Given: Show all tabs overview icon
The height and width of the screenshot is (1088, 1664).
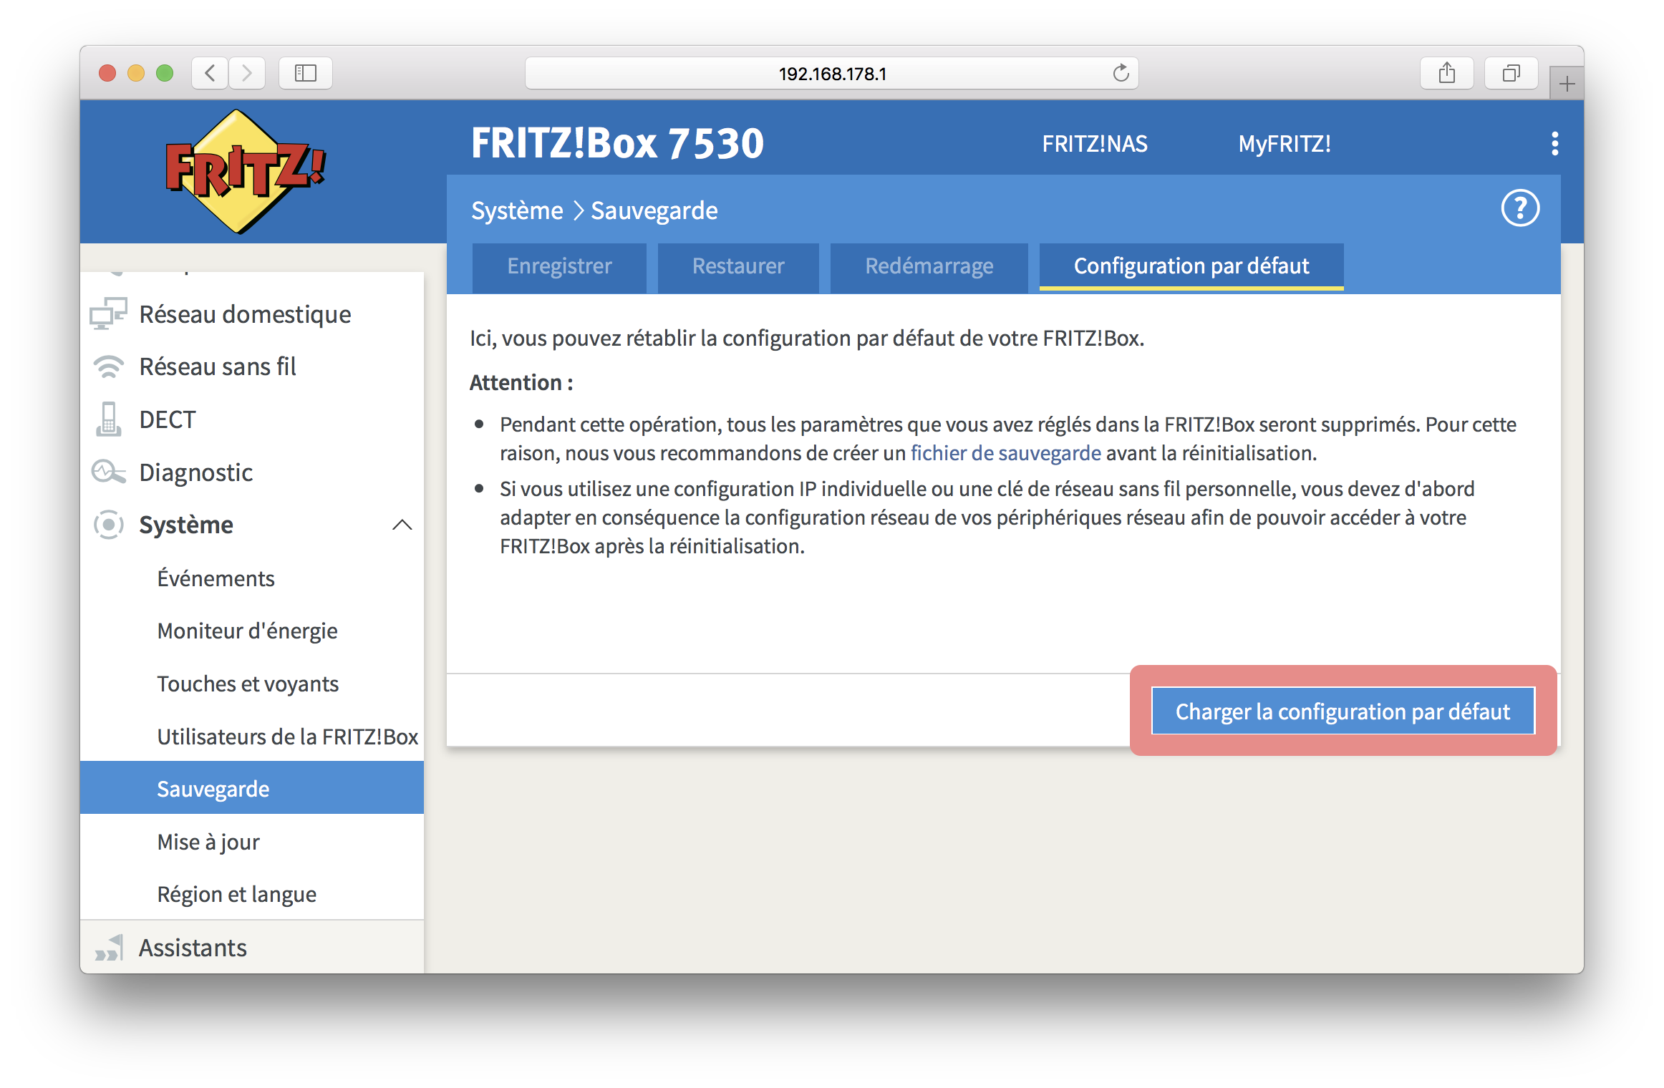Looking at the screenshot, I should tap(1511, 73).
